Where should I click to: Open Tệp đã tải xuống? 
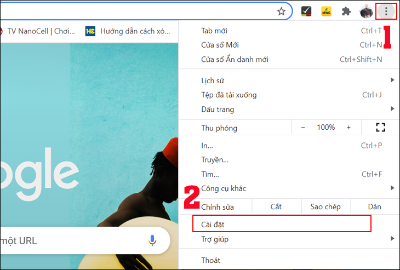(x=289, y=95)
